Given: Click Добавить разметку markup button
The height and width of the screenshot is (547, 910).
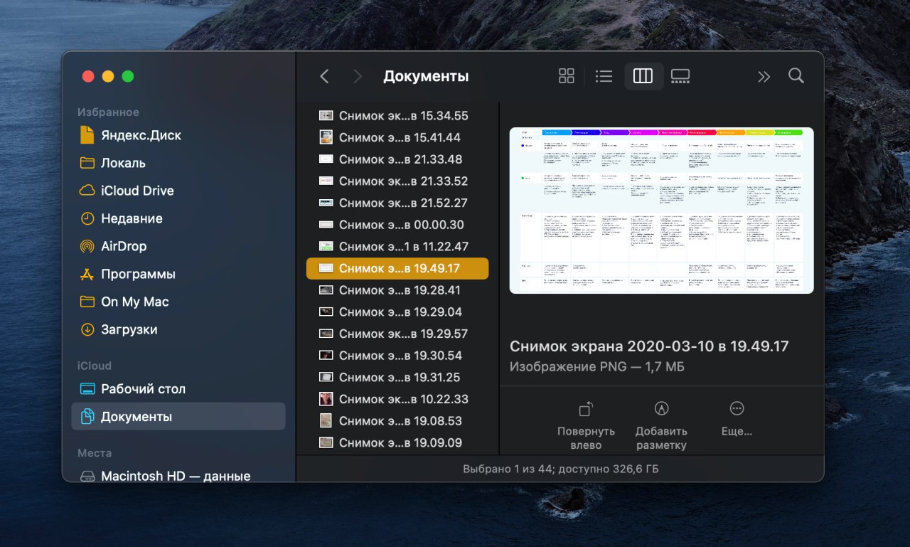Looking at the screenshot, I should [x=661, y=426].
